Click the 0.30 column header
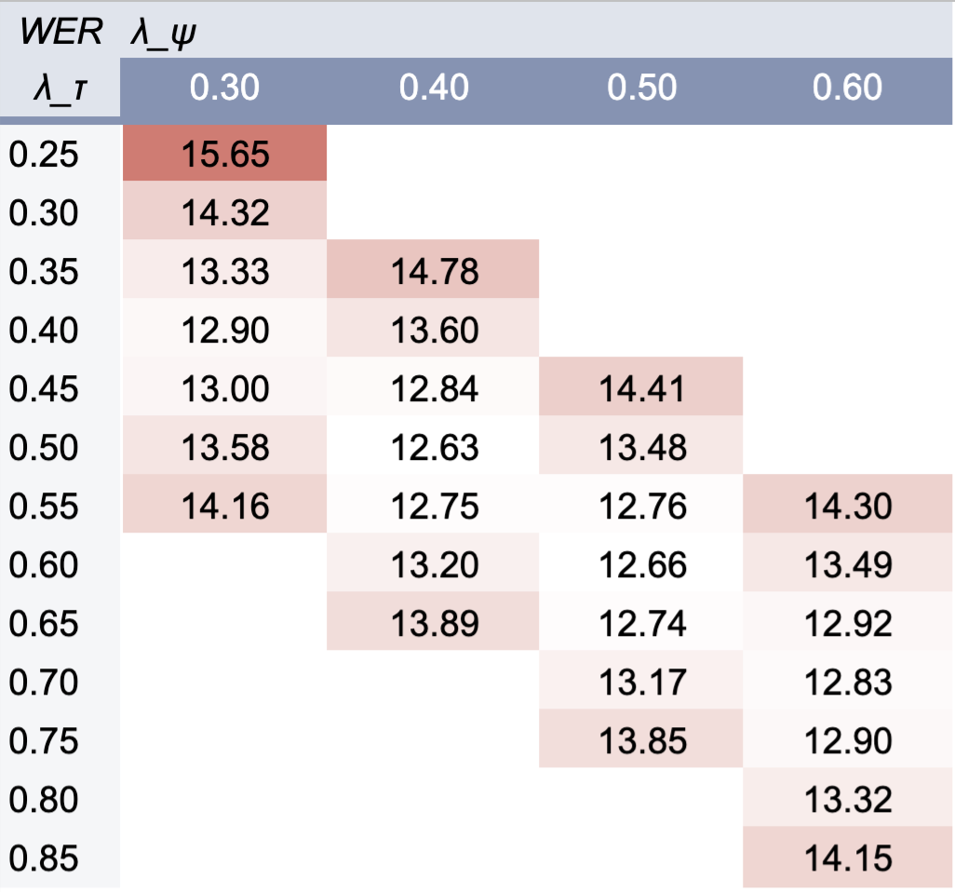The image size is (955, 892). coord(224,88)
